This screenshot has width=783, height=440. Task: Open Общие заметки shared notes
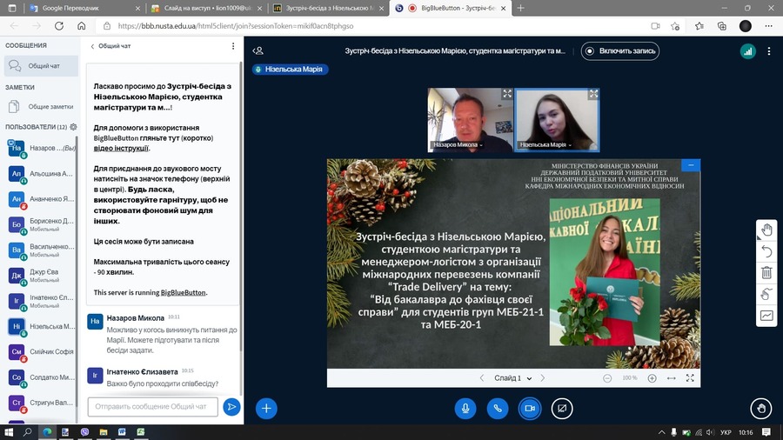41,106
